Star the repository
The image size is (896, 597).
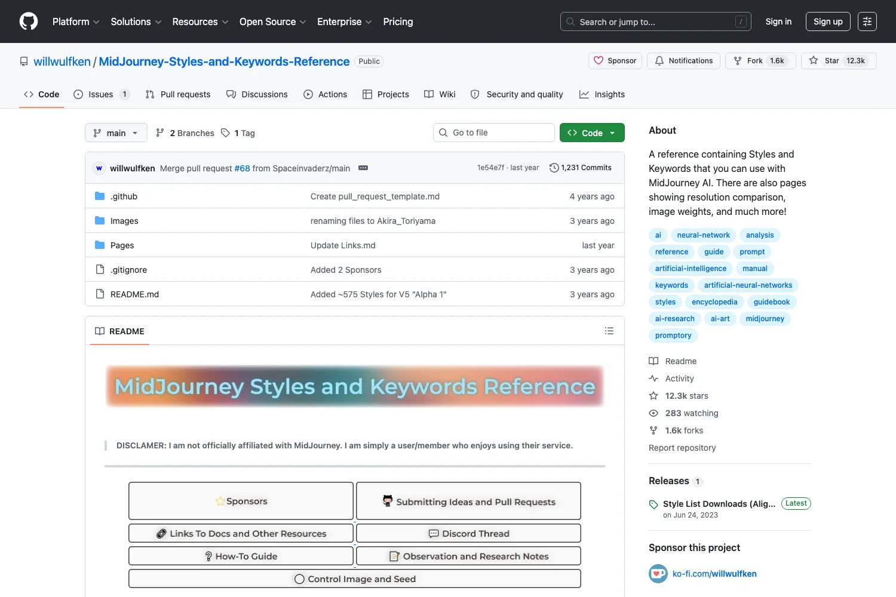tap(839, 61)
